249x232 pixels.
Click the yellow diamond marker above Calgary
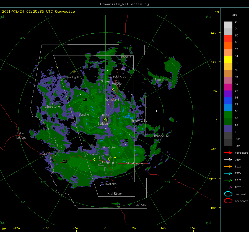[x=109, y=159]
